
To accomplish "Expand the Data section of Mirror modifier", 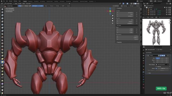I will click(149, 73).
